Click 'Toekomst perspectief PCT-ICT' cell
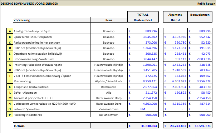Screen dimensions: 216x133 (51, 98)
